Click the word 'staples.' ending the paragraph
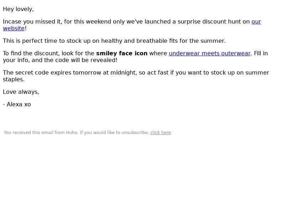This screenshot has height=214, width=285. coord(14,79)
